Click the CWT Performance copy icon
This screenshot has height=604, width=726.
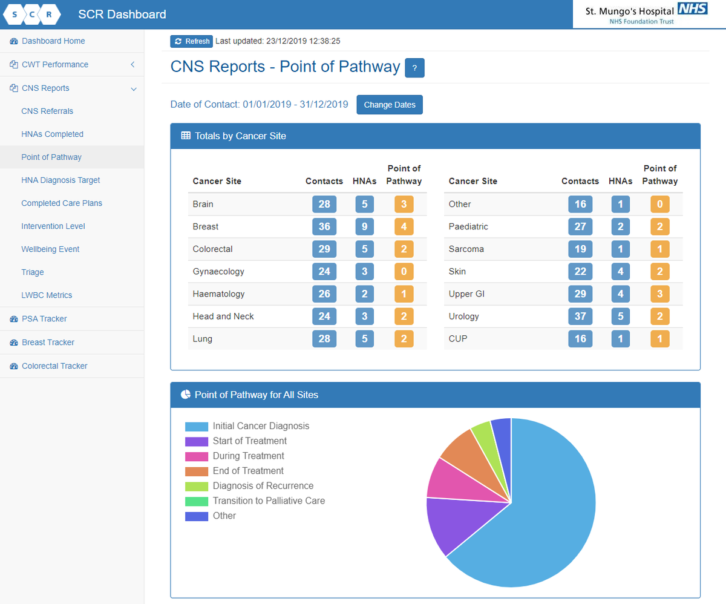point(14,65)
